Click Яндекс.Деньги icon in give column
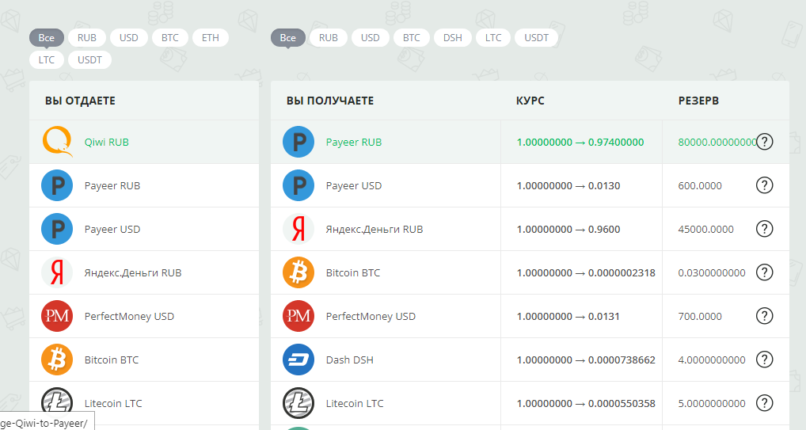Screen dimensions: 806x430 click(57, 272)
